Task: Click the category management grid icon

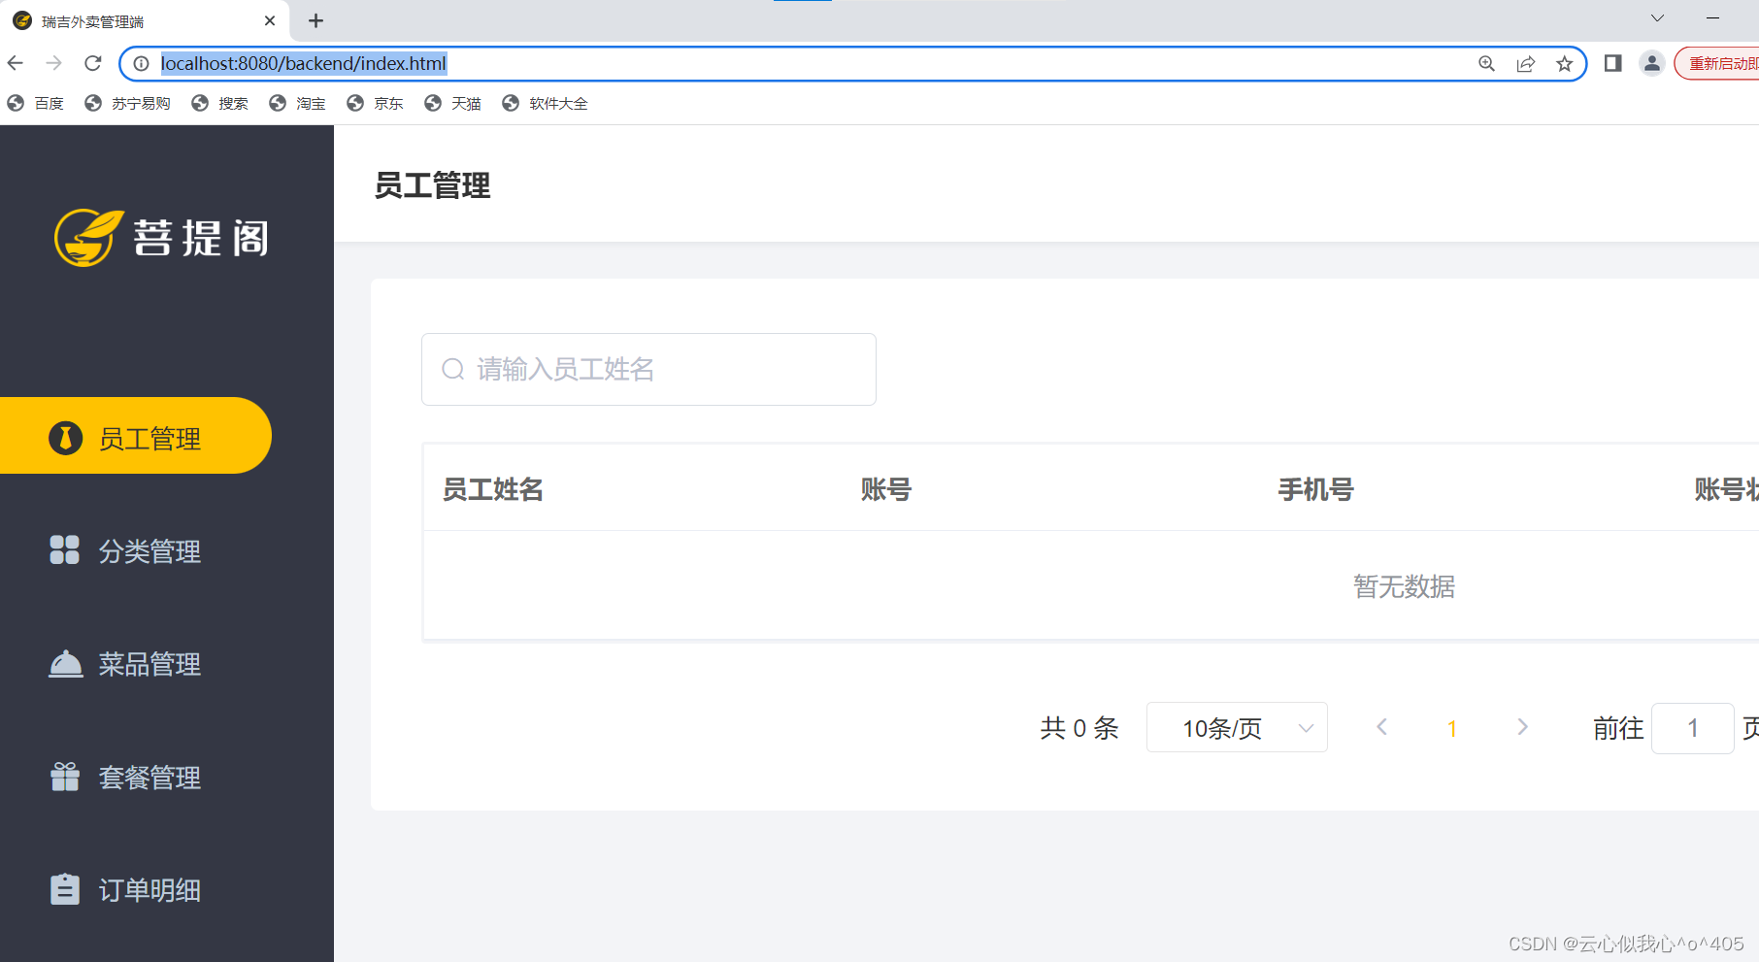Action: 65,549
